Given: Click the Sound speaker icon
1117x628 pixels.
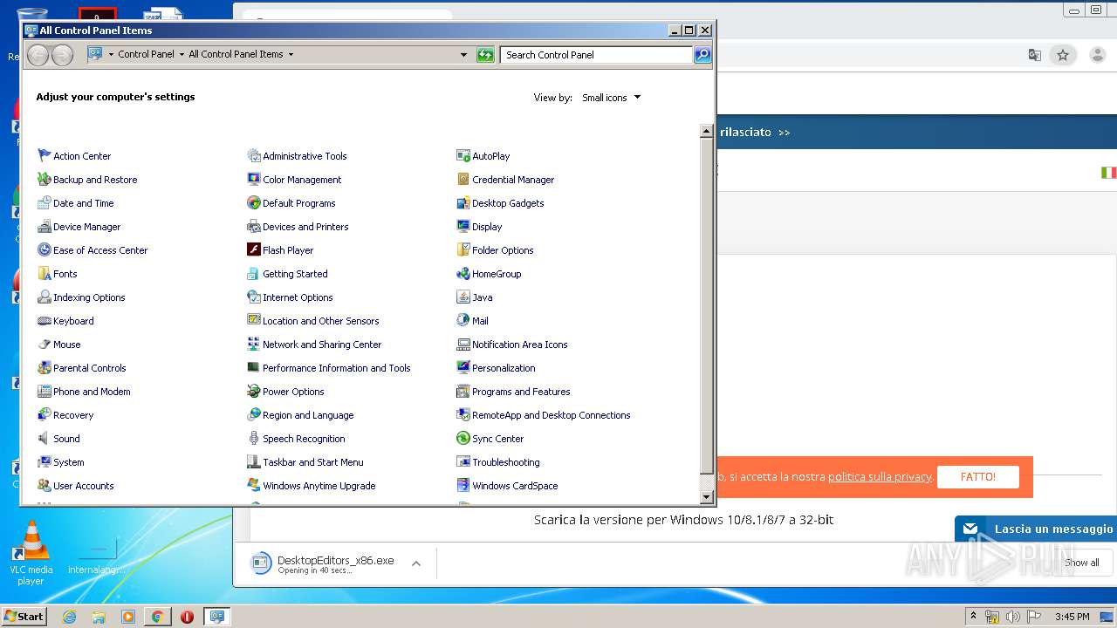Looking at the screenshot, I should tap(45, 438).
